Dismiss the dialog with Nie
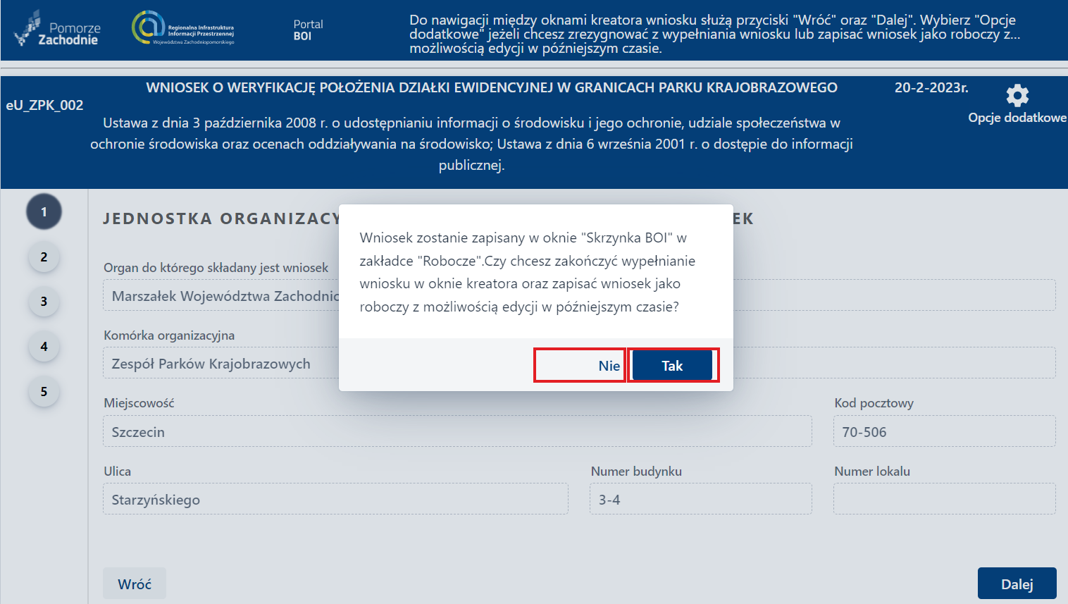The height and width of the screenshot is (604, 1068). click(579, 365)
